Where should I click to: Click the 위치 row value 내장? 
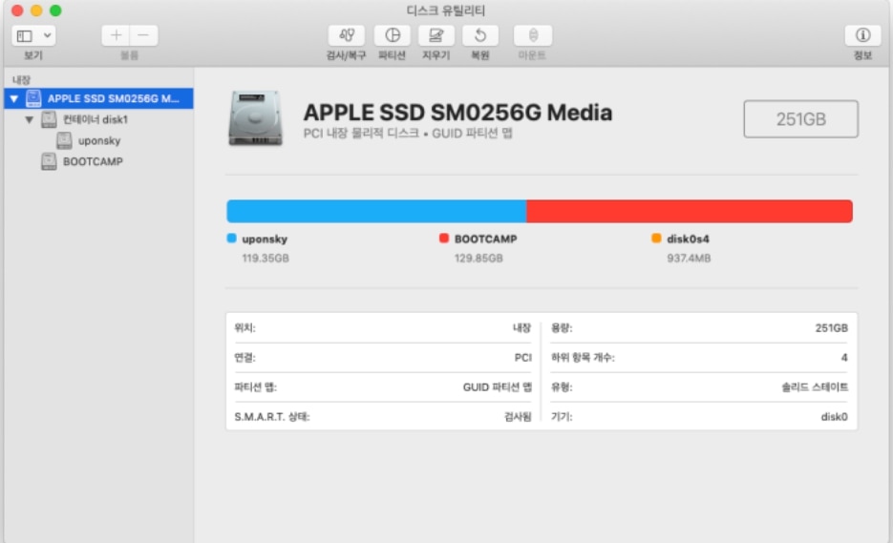(x=521, y=328)
